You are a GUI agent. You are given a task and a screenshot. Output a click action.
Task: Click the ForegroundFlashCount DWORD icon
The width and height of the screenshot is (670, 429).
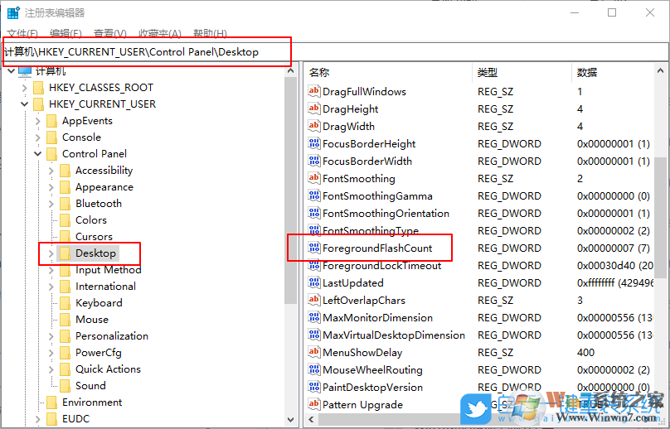314,248
